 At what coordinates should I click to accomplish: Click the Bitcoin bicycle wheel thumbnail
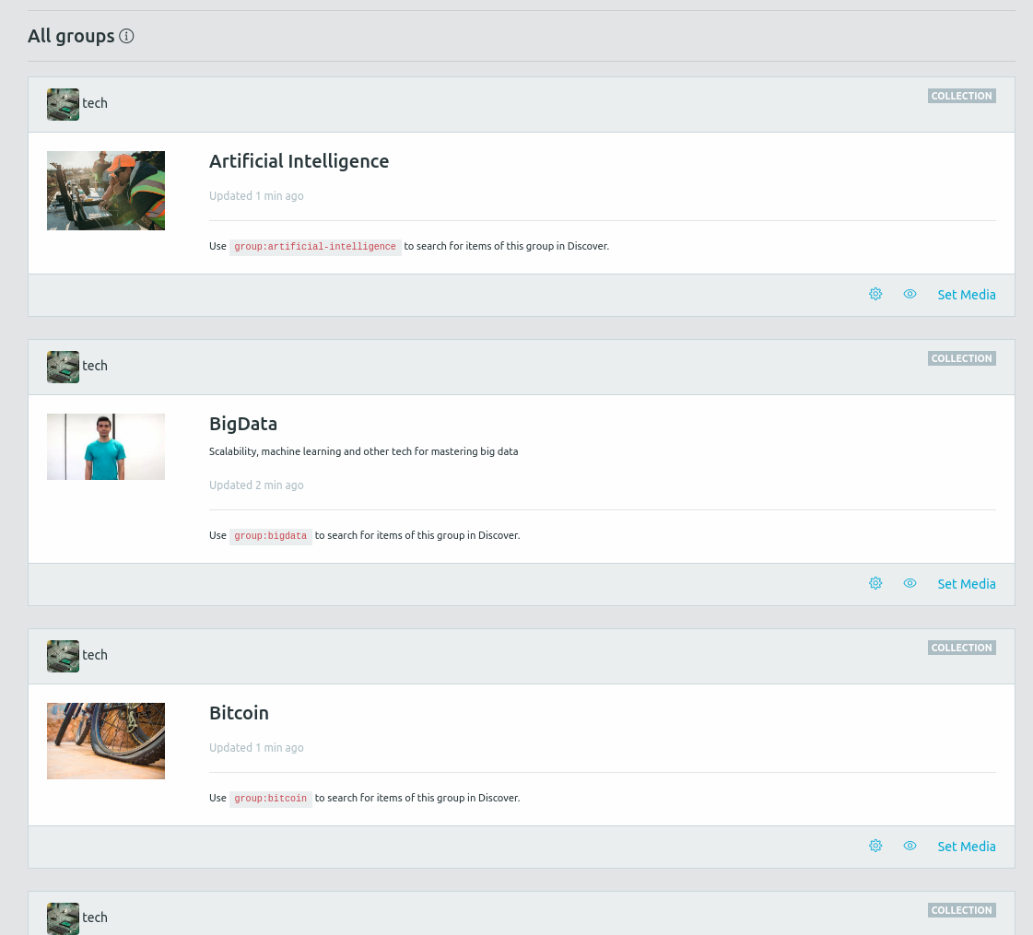(106, 741)
